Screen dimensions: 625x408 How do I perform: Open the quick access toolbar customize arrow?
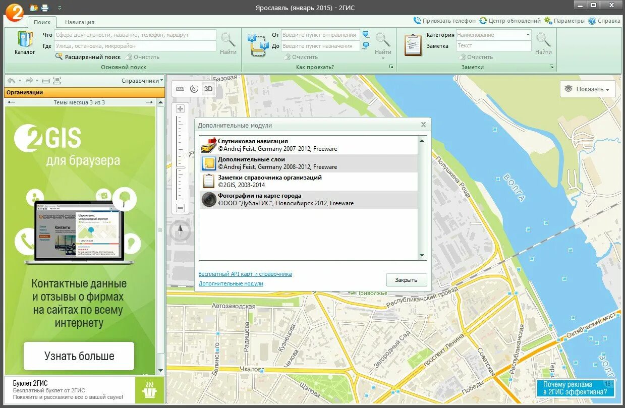coord(60,8)
